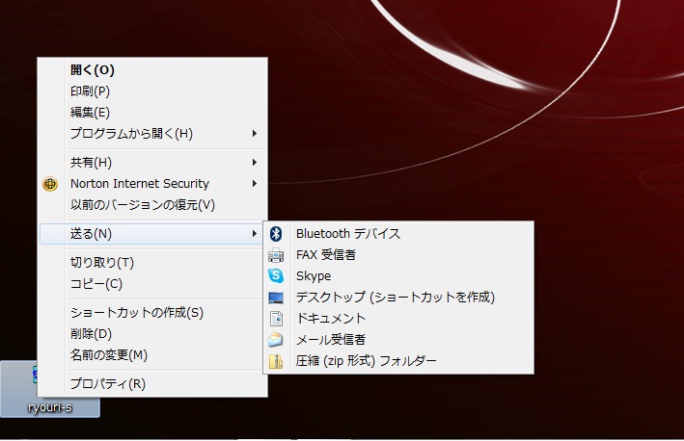
Task: Expand the Norton Internet Security submenu arrow
Action: pos(255,184)
